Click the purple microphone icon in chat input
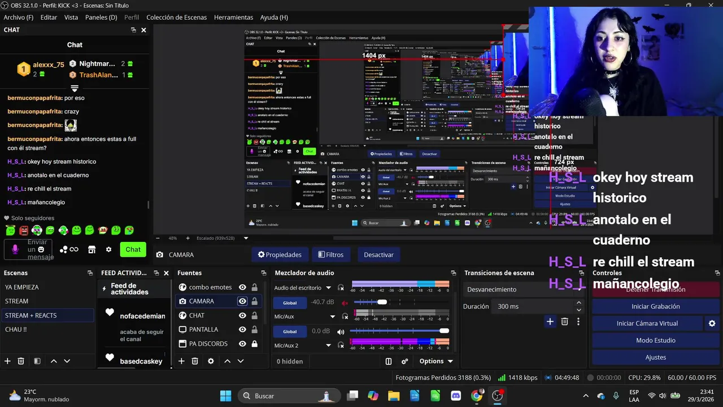Screen dimensions: 723x407 coord(15,249)
